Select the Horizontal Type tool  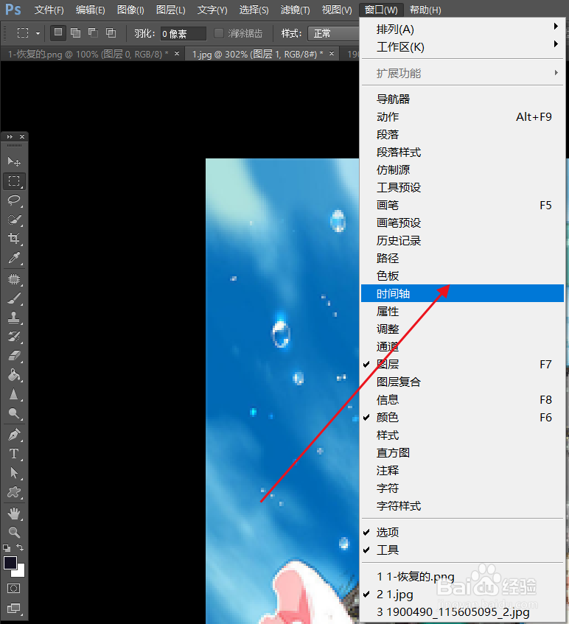coord(14,454)
